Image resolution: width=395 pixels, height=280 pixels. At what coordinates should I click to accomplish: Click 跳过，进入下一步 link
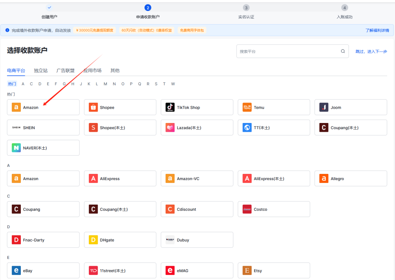click(371, 51)
